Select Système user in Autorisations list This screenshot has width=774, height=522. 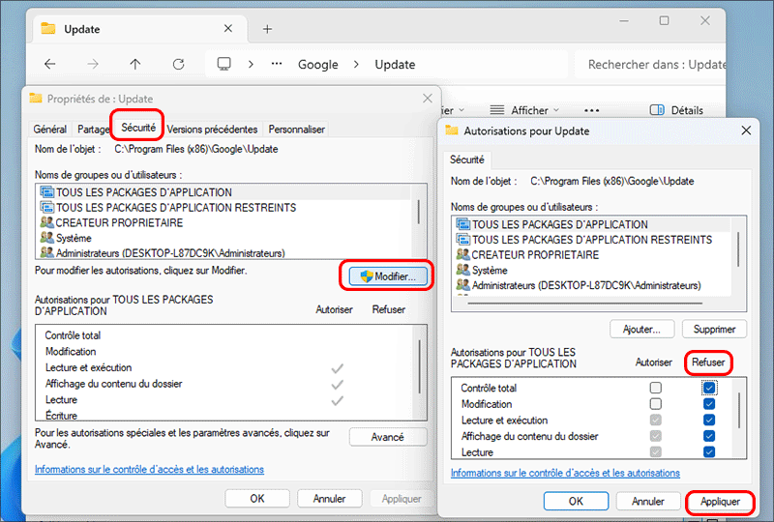(490, 271)
